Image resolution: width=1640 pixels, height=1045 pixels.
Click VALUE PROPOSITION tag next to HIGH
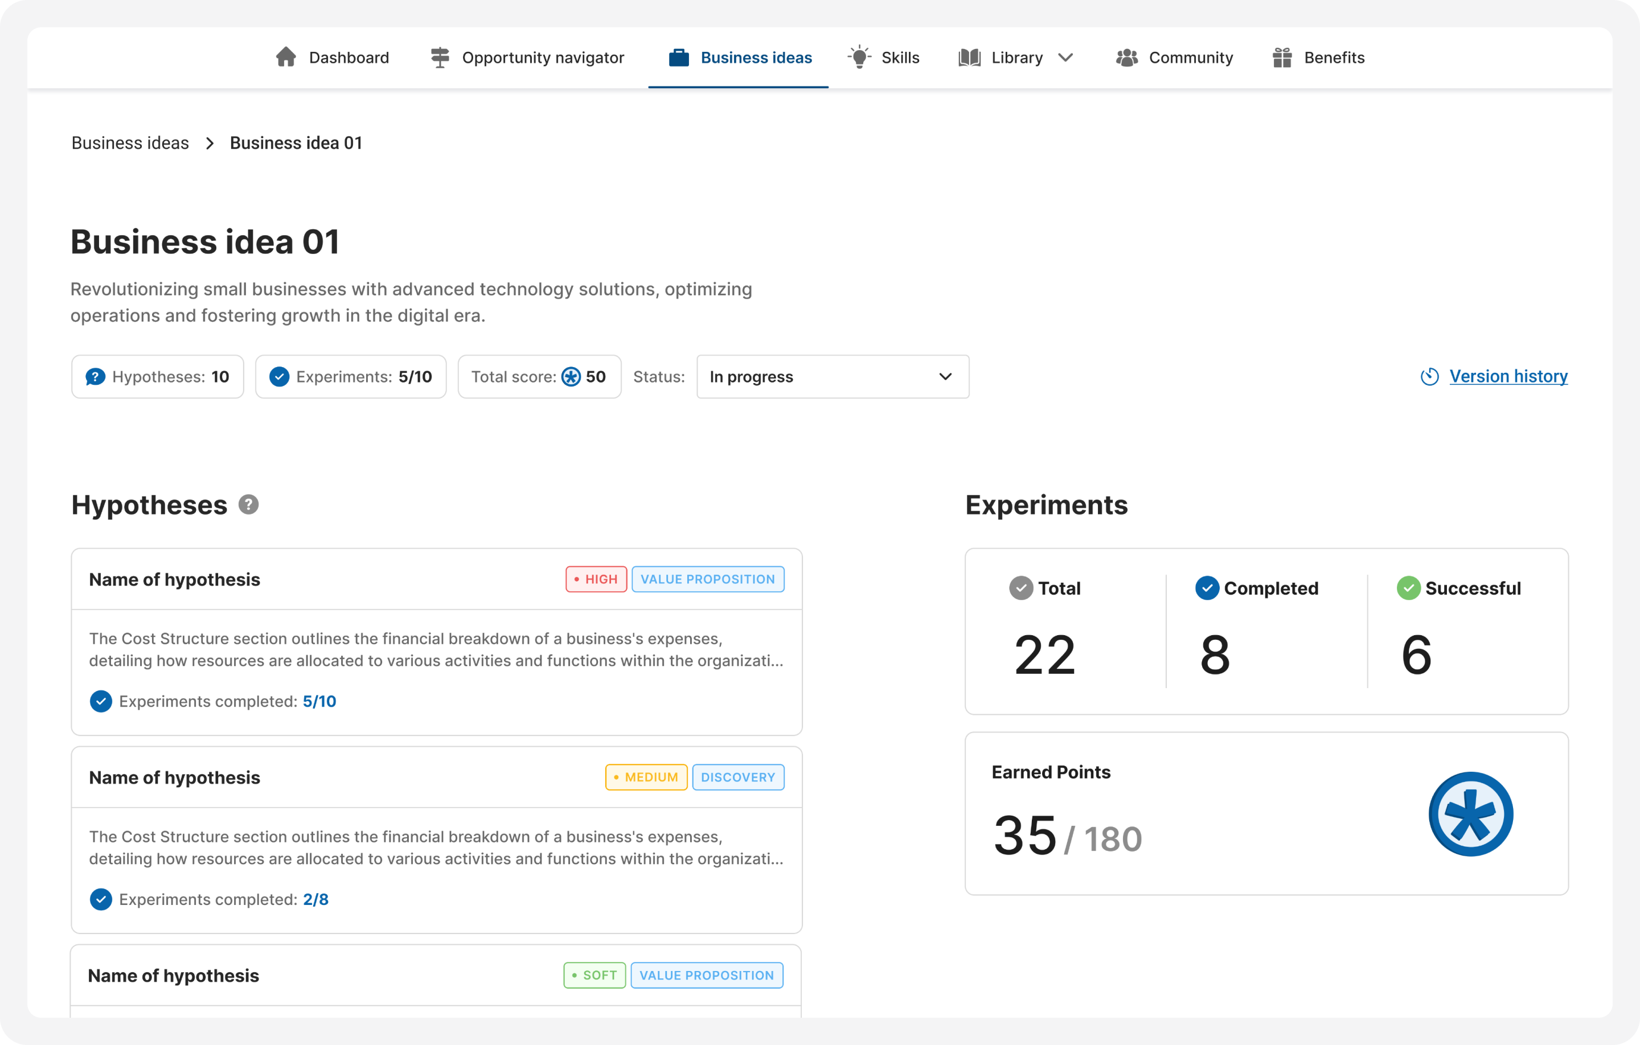[708, 579]
